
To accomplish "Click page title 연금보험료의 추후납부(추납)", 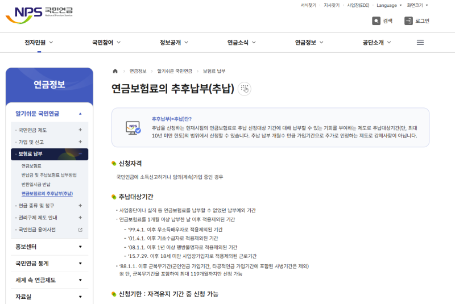I will (x=173, y=89).
